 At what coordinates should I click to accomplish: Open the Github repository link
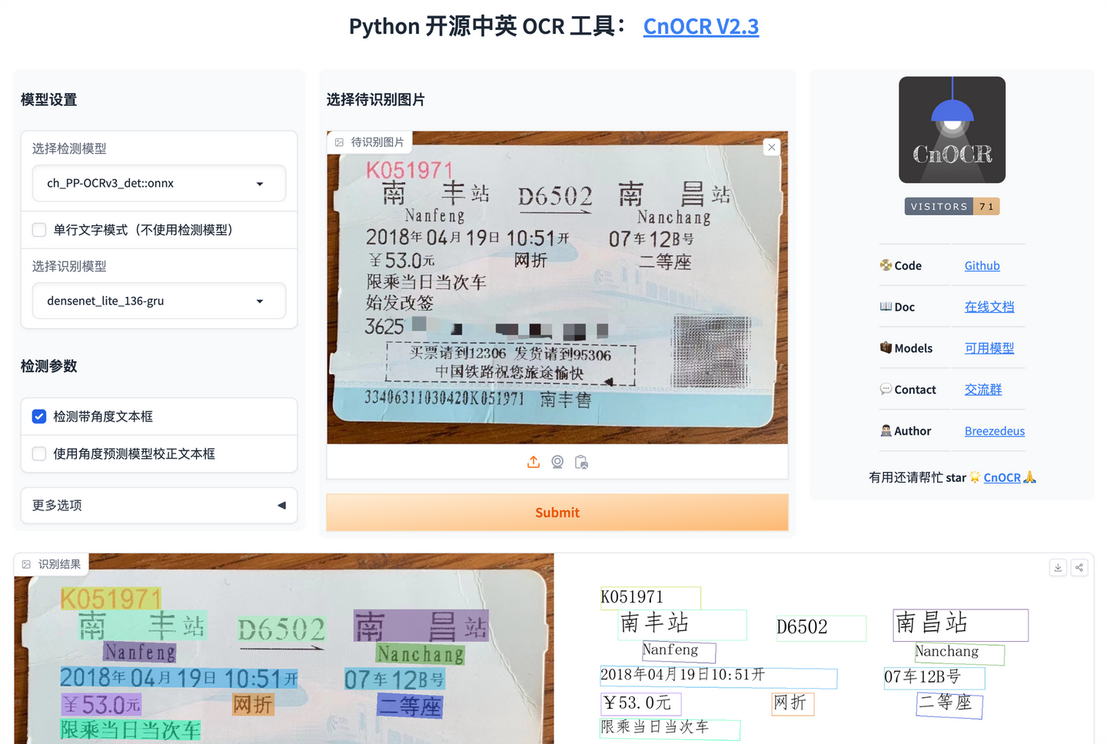click(982, 265)
